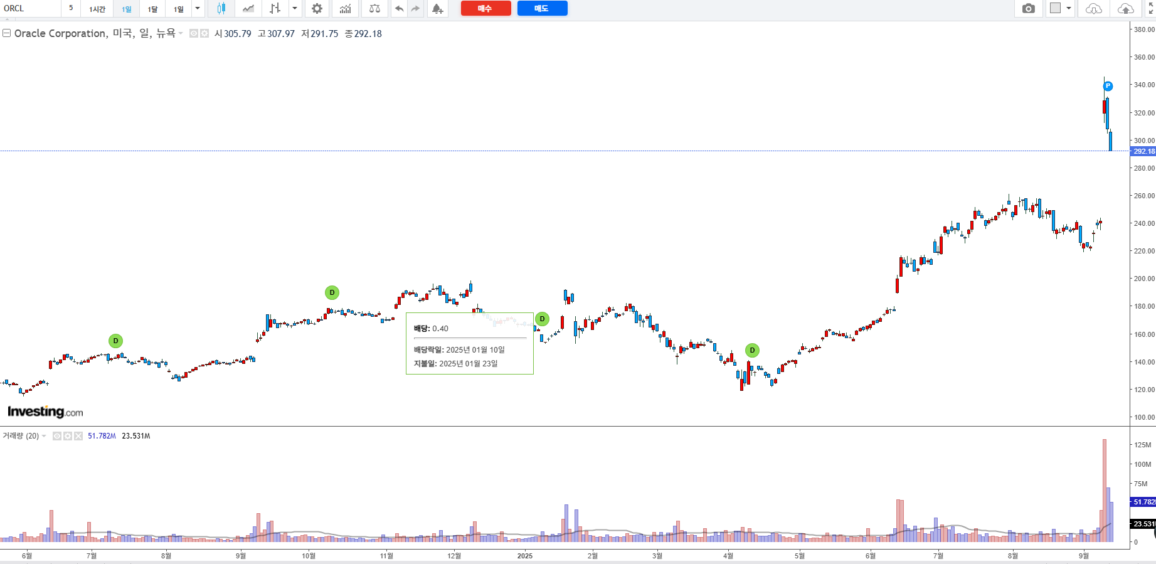
Task: Click the undo arrow in the toolbar
Action: click(x=399, y=9)
